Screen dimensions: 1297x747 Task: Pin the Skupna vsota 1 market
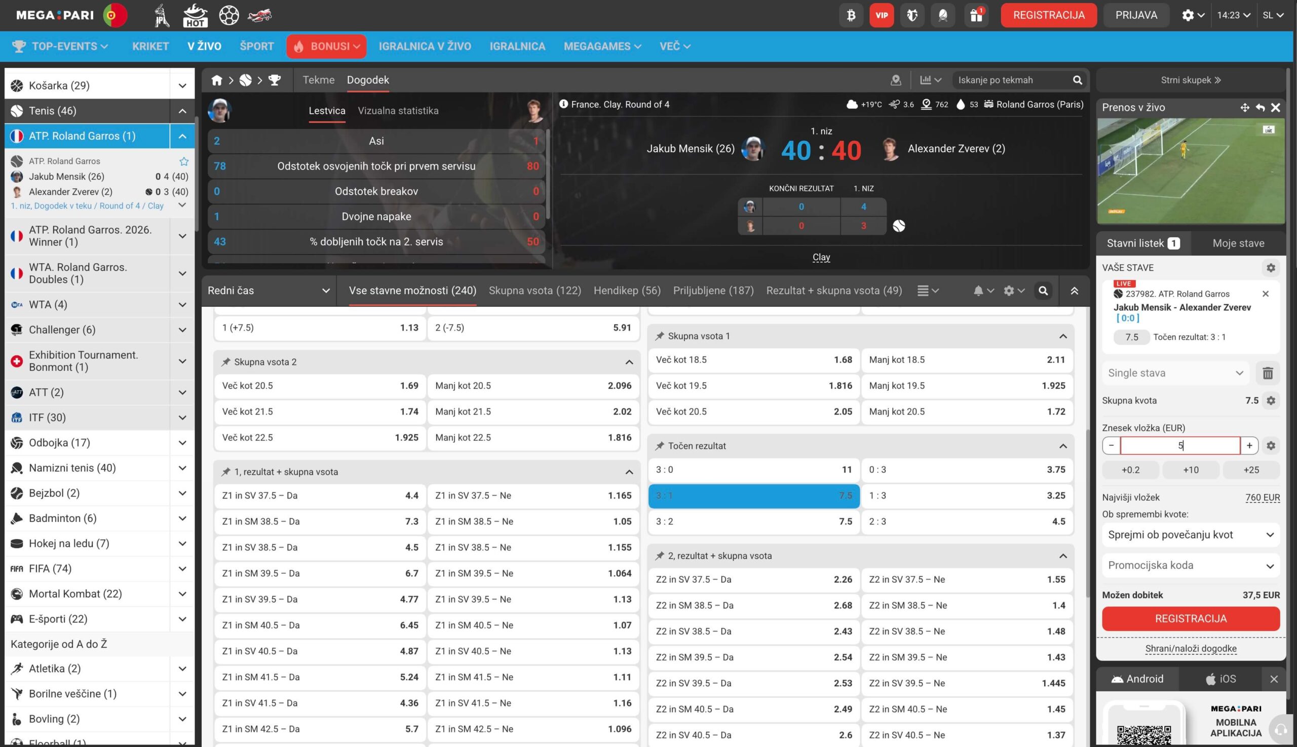point(660,337)
